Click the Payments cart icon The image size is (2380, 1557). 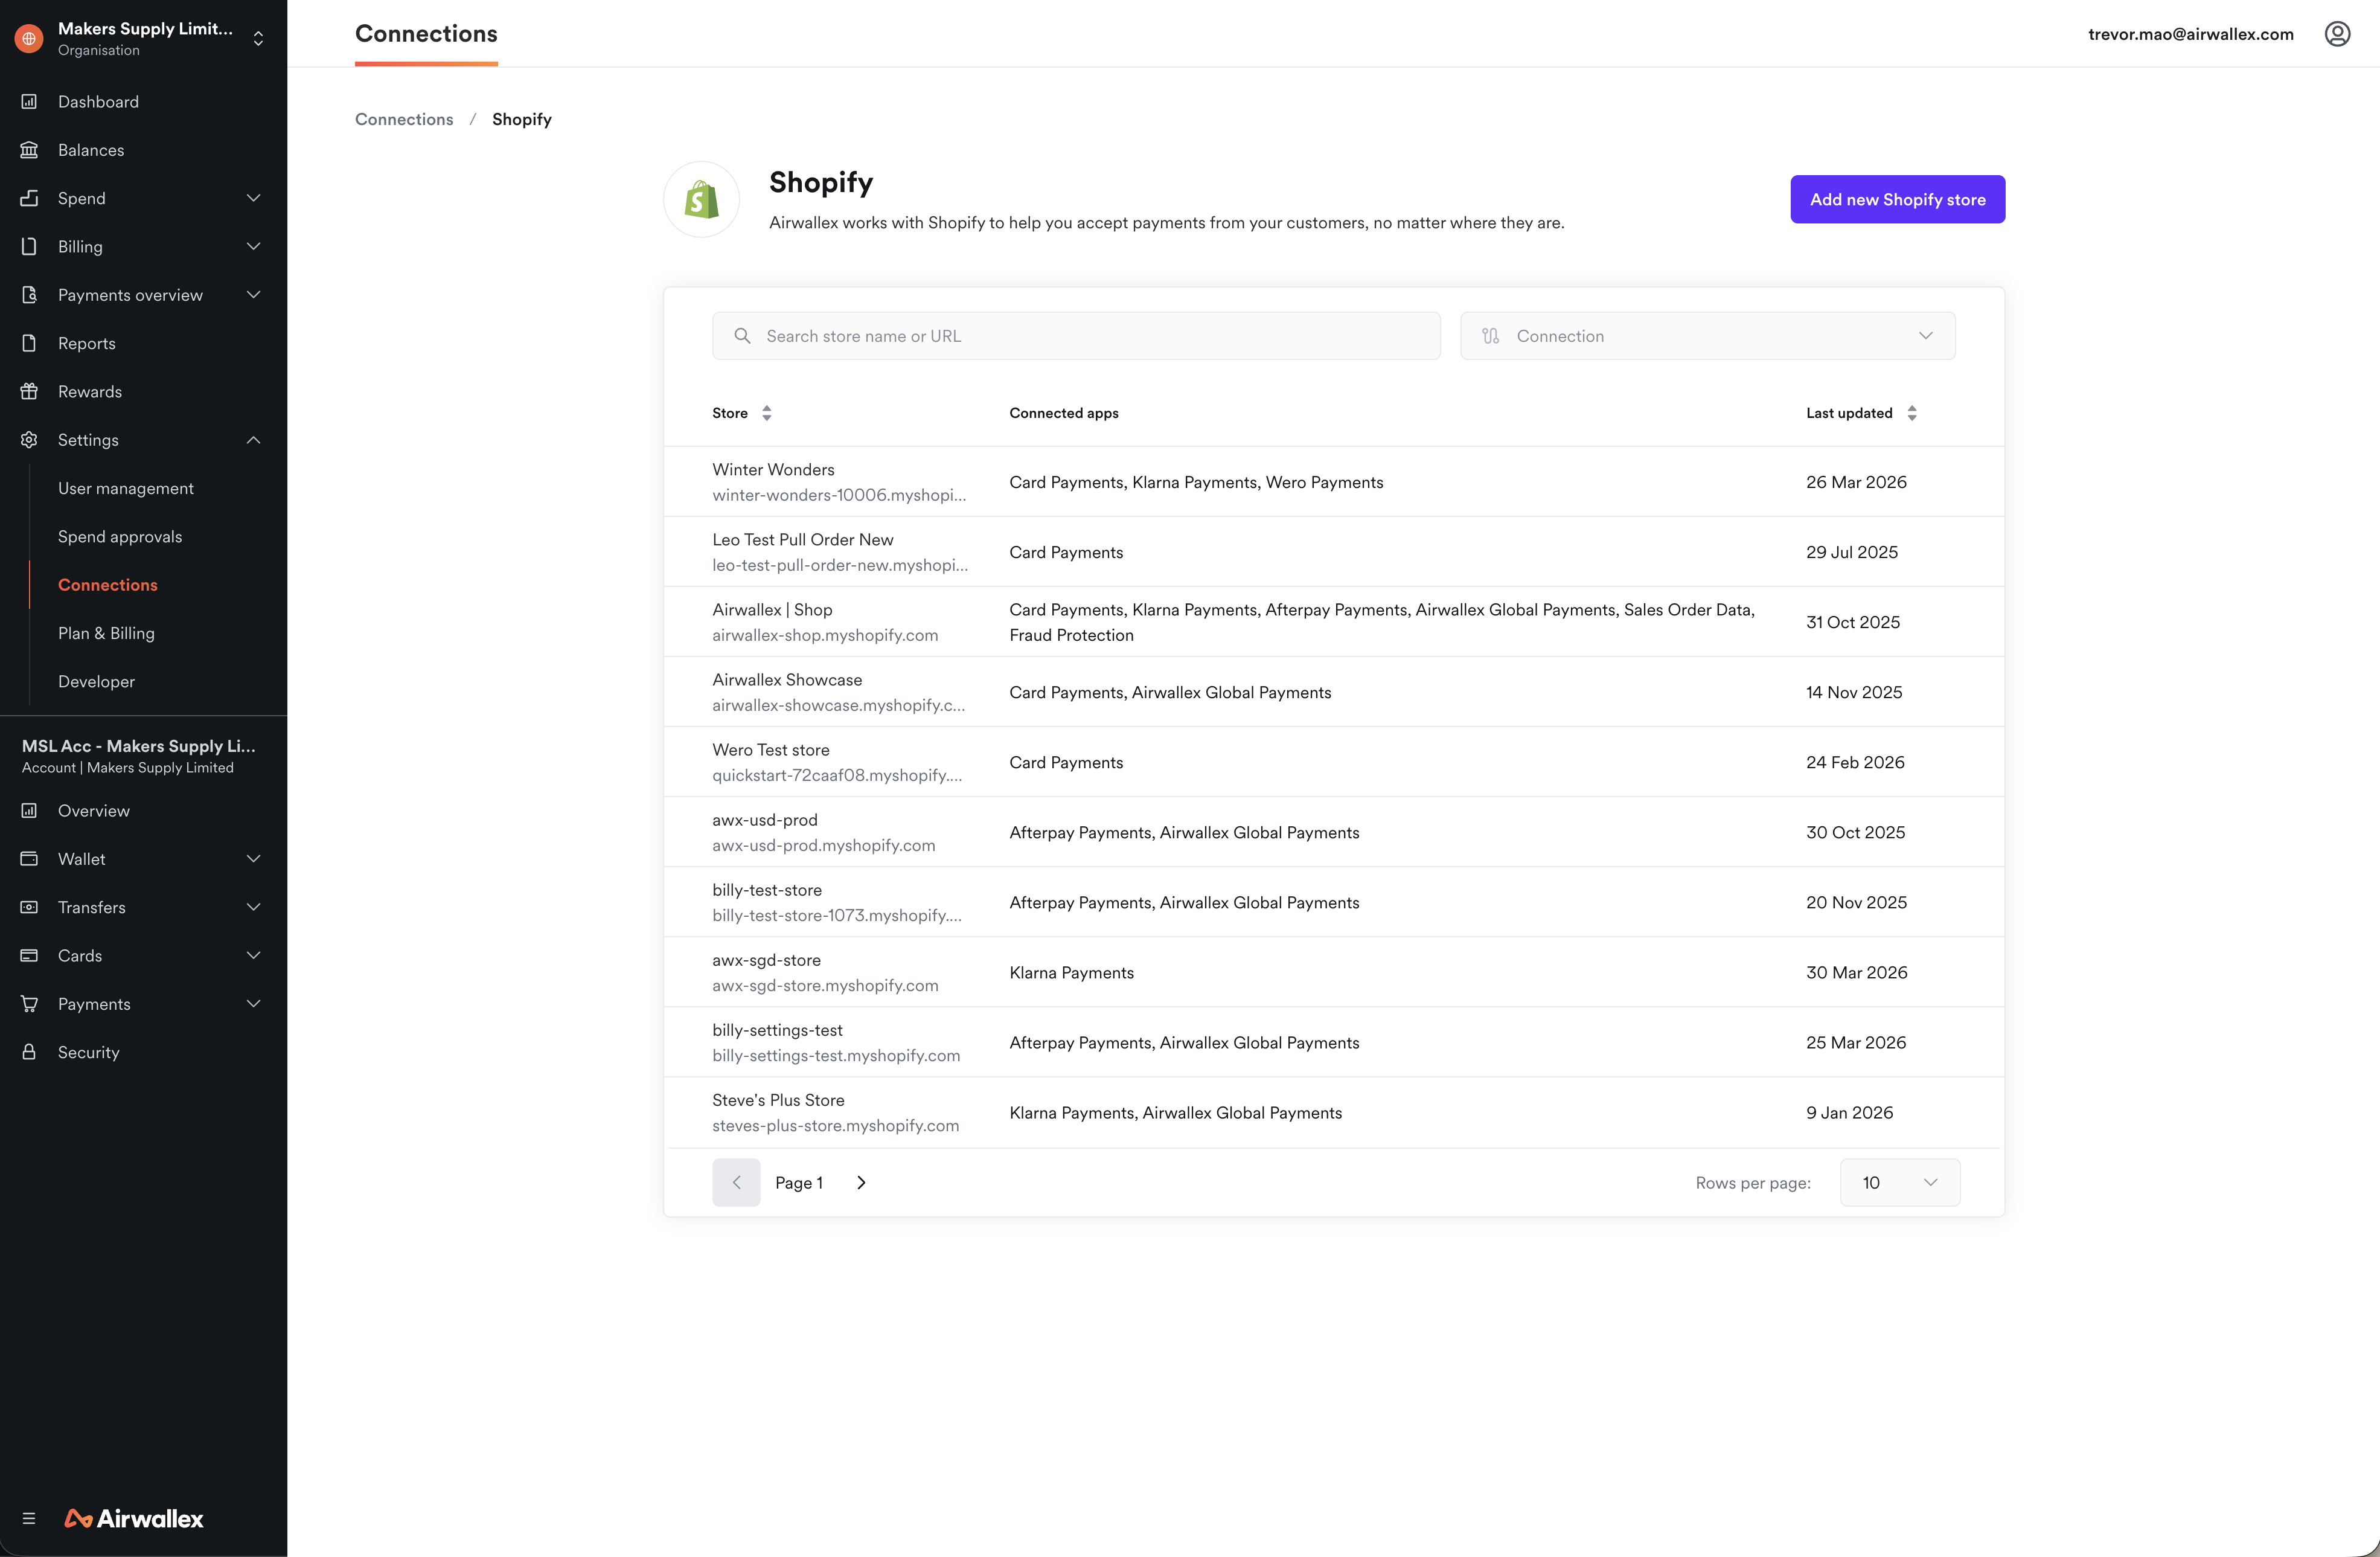[29, 1004]
